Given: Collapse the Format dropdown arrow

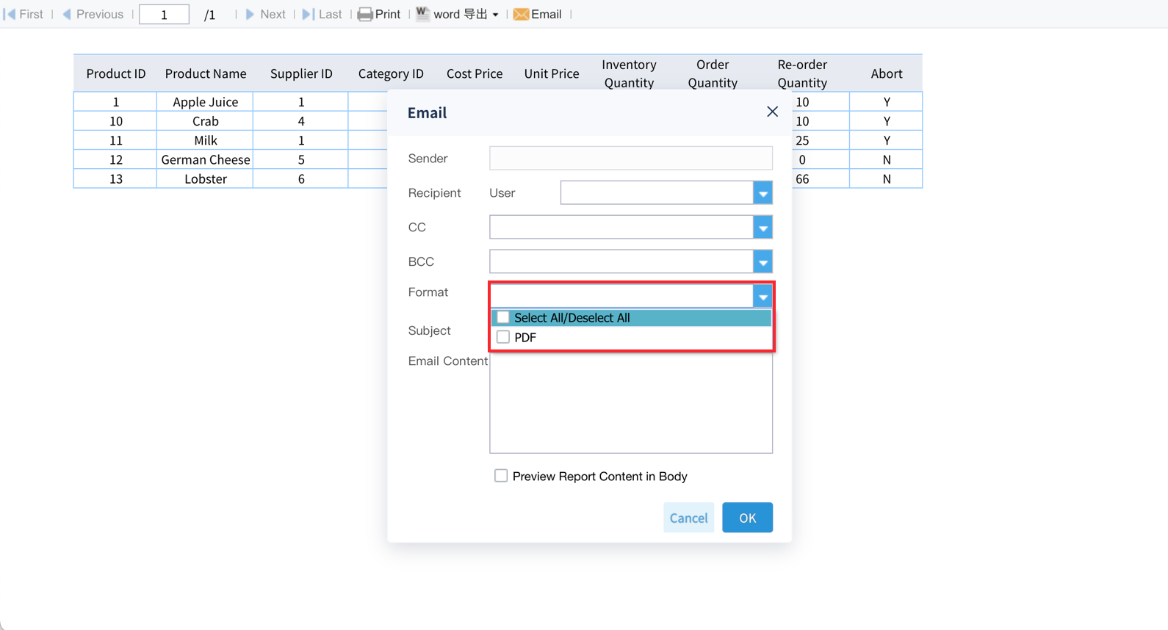Looking at the screenshot, I should (763, 296).
